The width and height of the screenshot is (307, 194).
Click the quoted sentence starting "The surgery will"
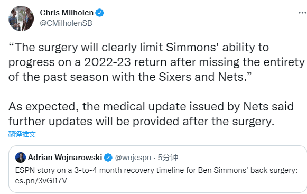click(156, 62)
